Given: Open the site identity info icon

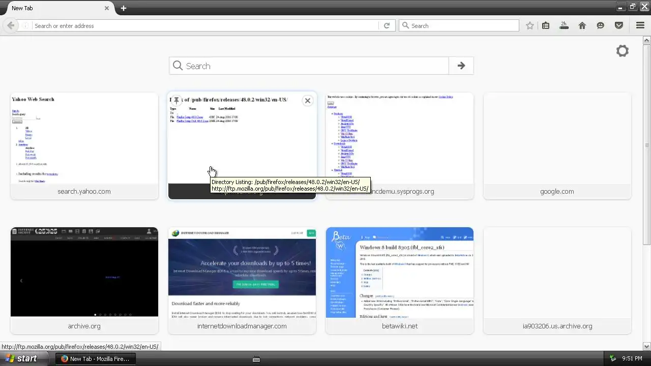Looking at the screenshot, I should (25, 25).
